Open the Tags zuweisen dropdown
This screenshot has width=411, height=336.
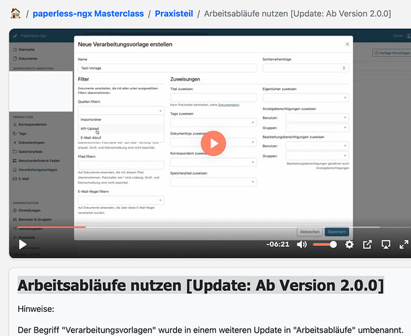213,122
